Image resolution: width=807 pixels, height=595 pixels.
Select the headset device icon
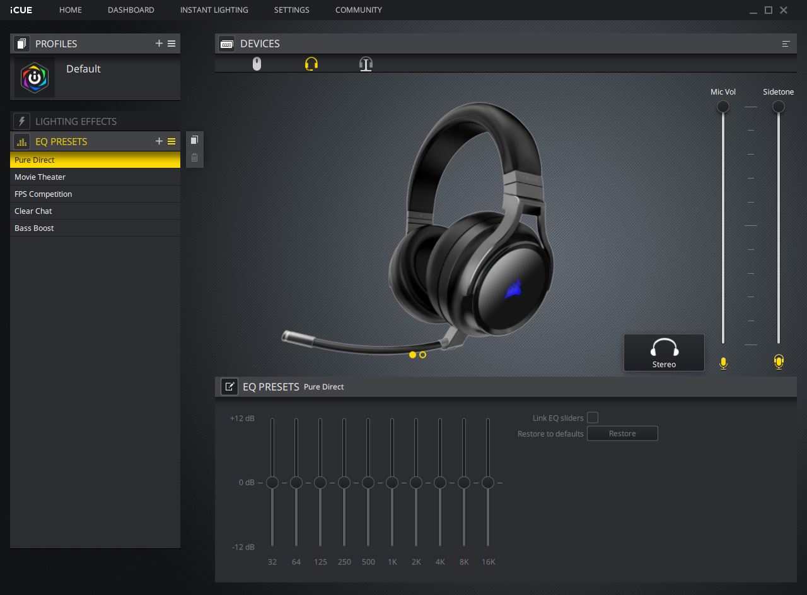click(x=311, y=64)
